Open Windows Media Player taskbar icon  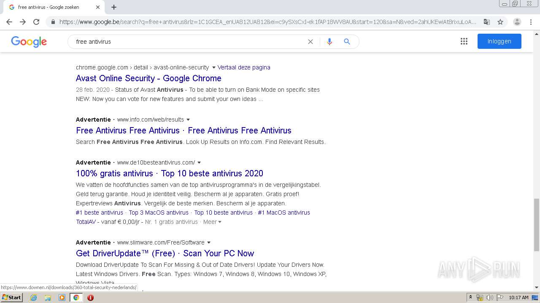(62, 298)
